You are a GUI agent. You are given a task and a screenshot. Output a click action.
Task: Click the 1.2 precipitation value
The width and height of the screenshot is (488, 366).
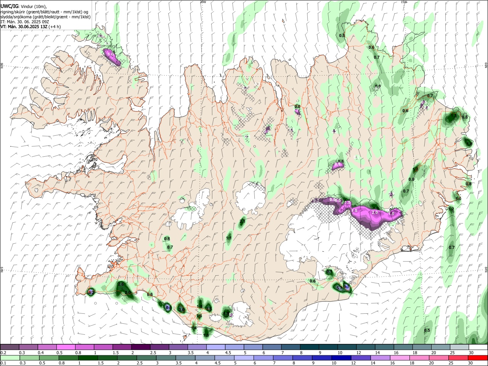pos(451,209)
